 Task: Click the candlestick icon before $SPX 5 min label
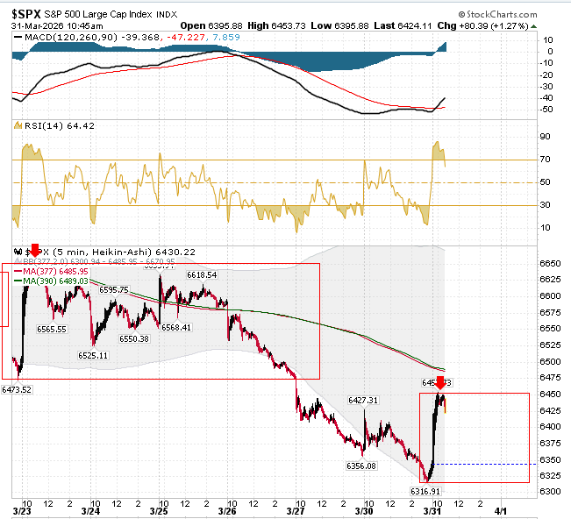[18, 252]
